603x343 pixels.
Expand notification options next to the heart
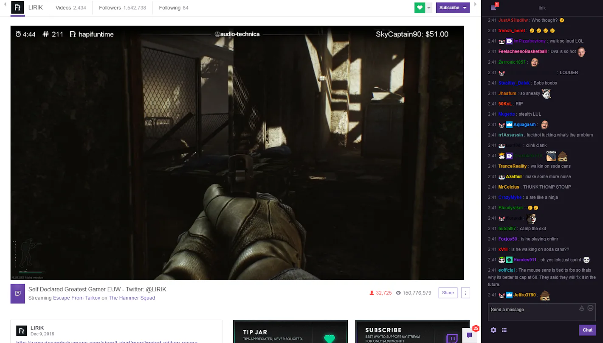click(x=428, y=8)
